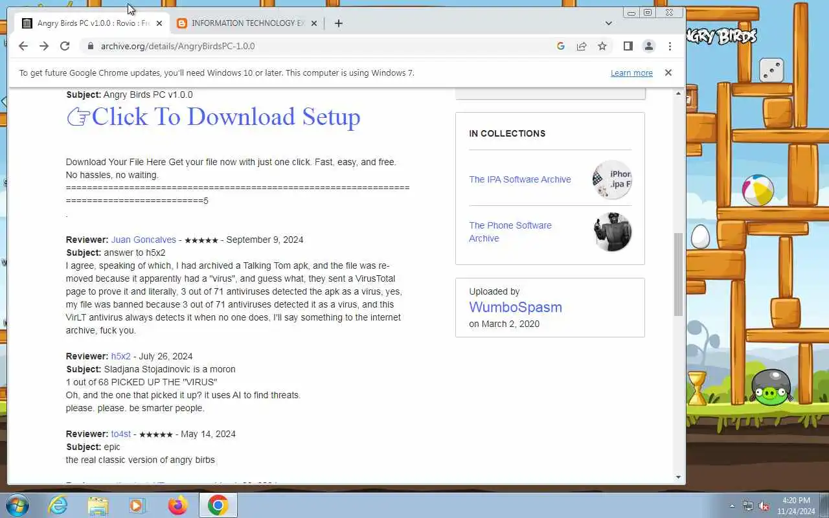
Task: Open The Phone Software Archive collection
Action: click(x=510, y=232)
